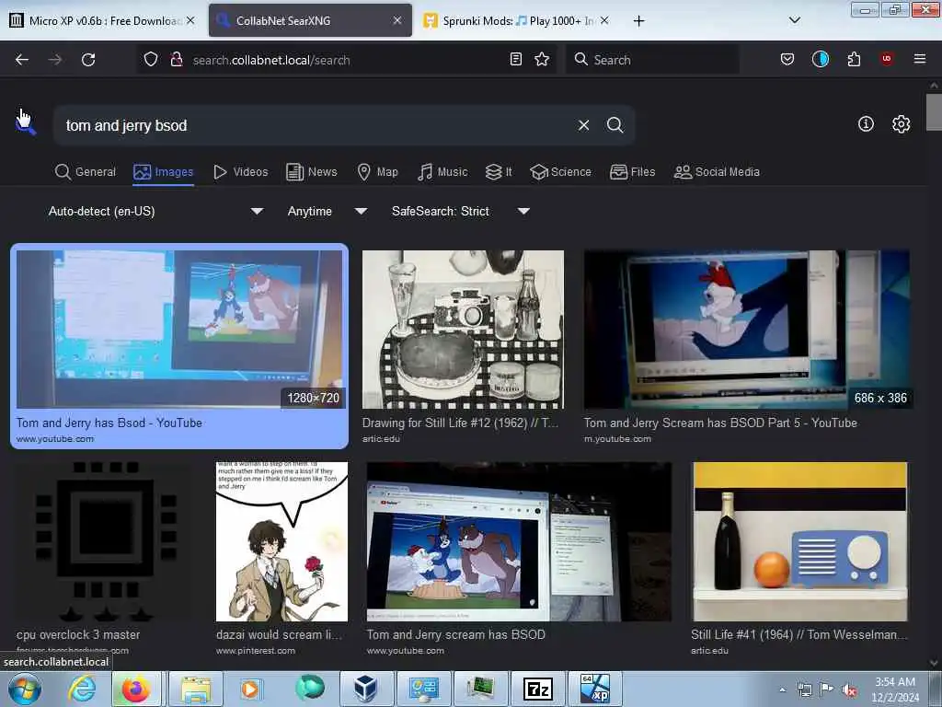
Task: Close the CollabNet SearXNG tab
Action: pyautogui.click(x=397, y=20)
